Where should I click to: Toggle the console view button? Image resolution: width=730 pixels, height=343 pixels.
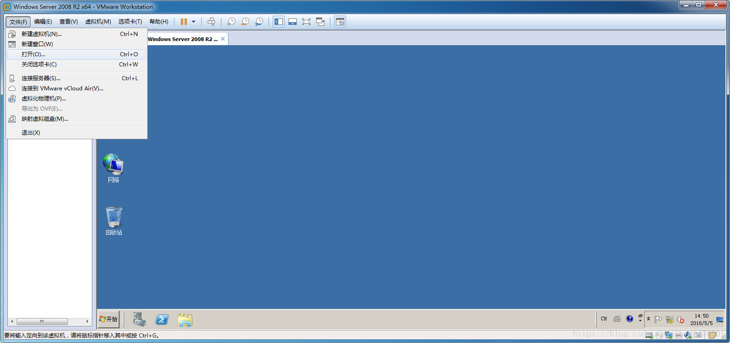coord(340,22)
